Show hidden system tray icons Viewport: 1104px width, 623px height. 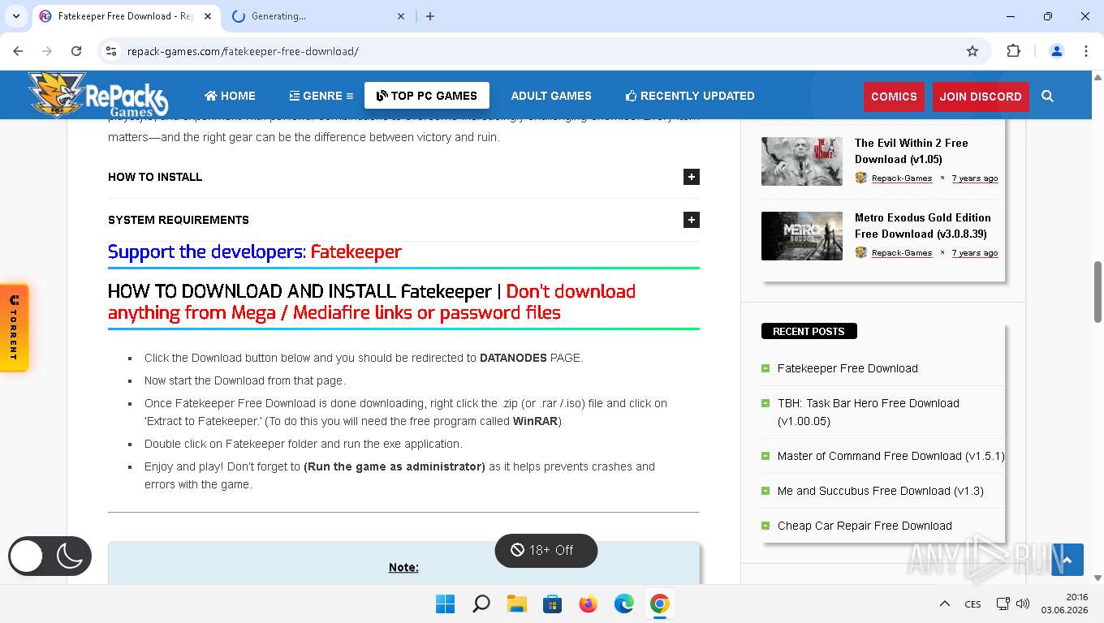[945, 604]
